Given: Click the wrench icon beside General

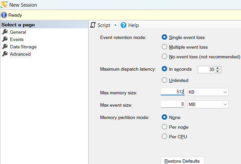Looking at the screenshot, I should [5, 32].
